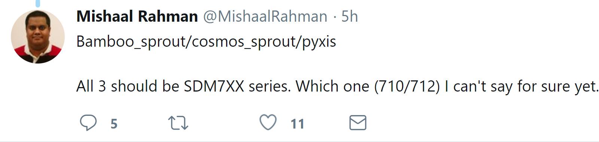View the 11 likes count

click(297, 124)
